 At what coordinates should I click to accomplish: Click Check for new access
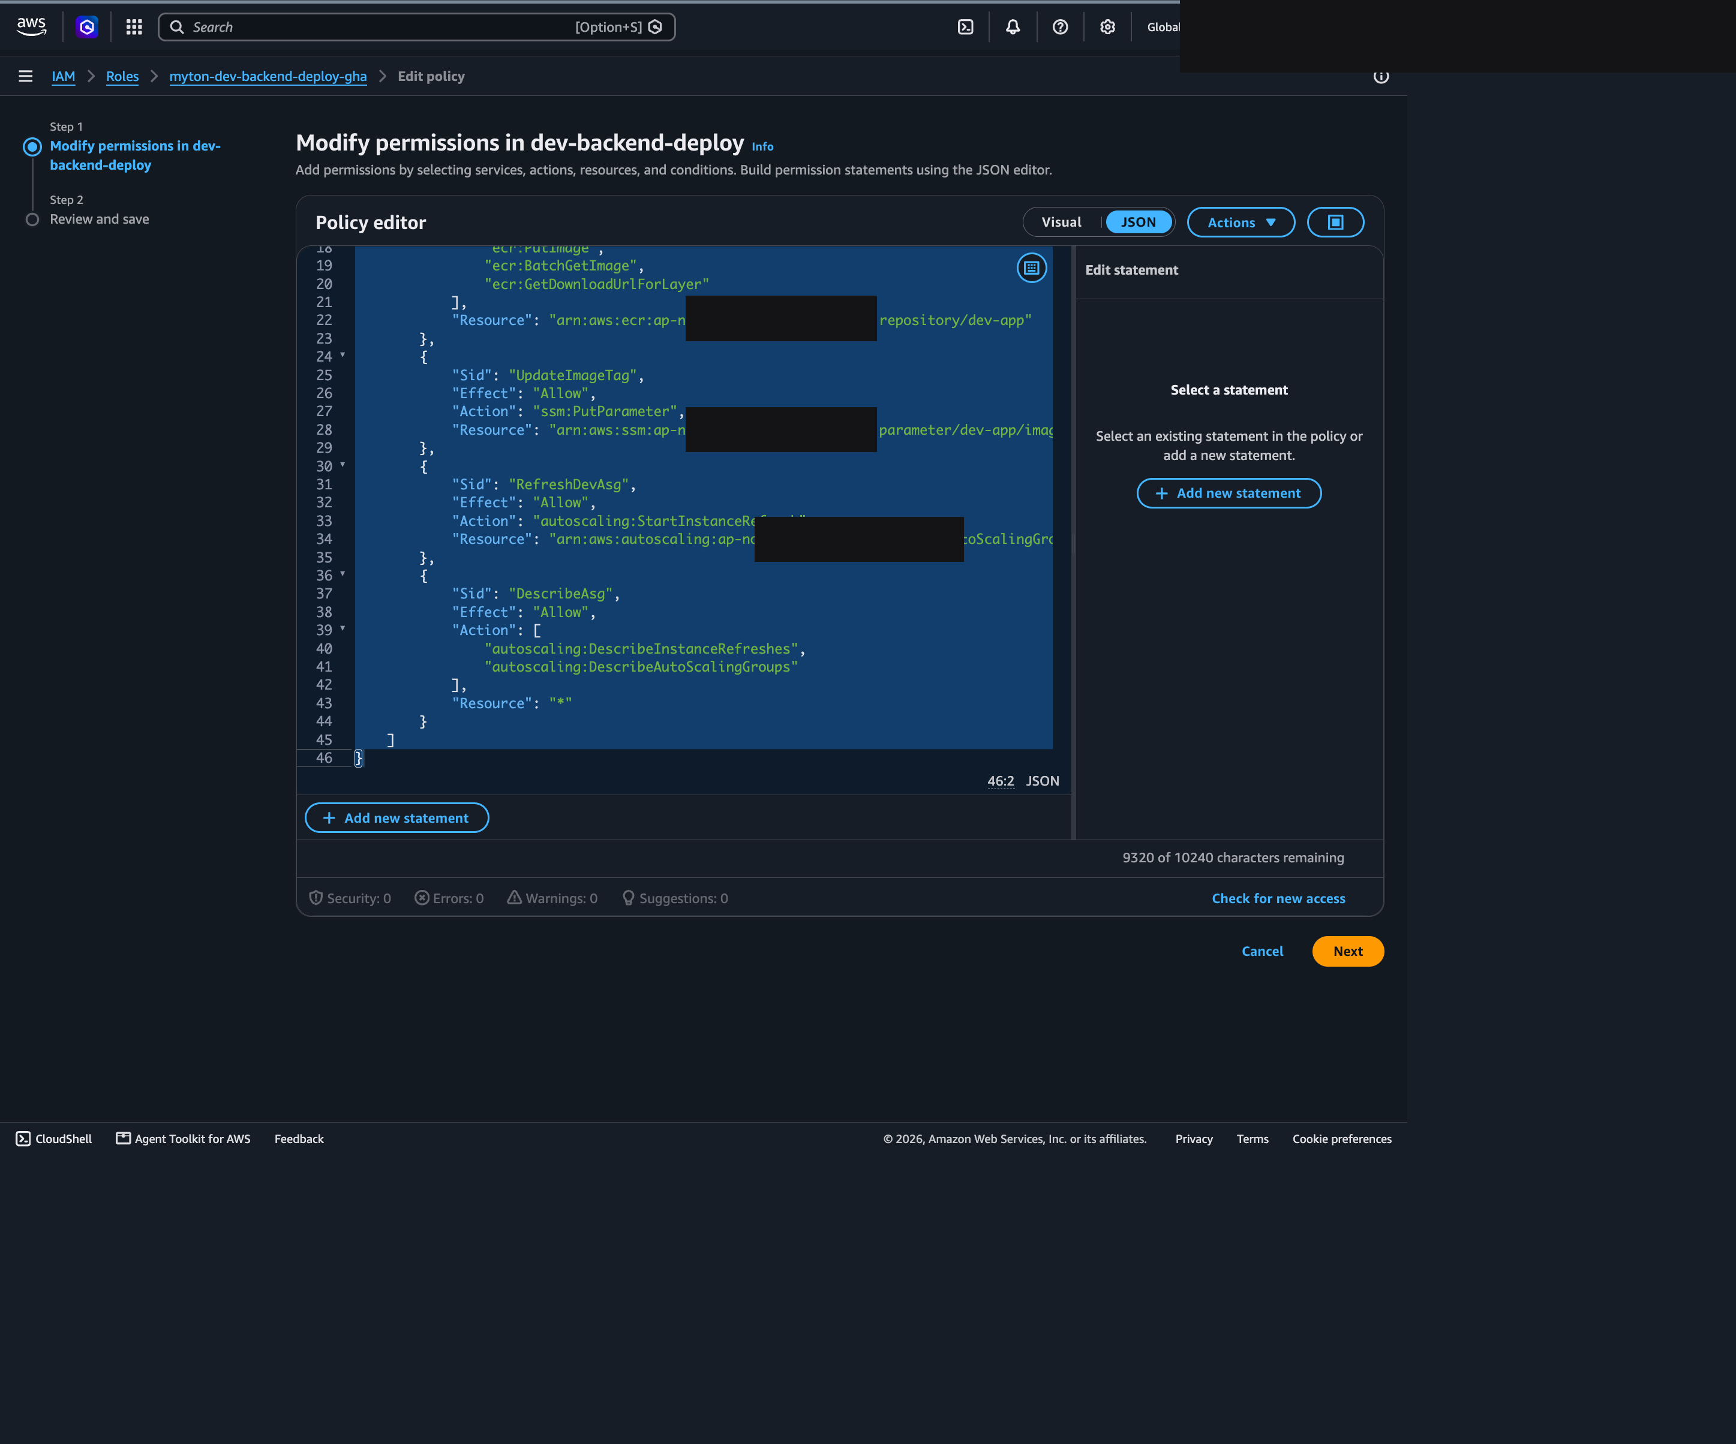click(x=1278, y=898)
